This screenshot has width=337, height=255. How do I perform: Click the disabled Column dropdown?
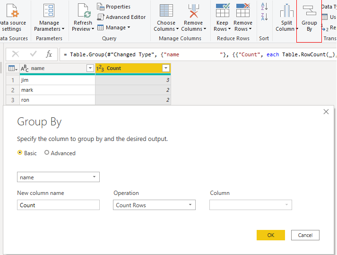(x=251, y=205)
